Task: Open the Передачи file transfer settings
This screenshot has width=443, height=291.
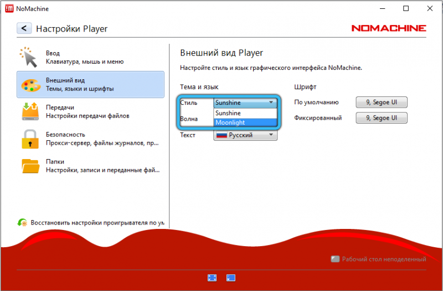Action: pos(90,112)
